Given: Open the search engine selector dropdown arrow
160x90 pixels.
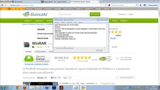Looking at the screenshot, I should click(x=111, y=5).
